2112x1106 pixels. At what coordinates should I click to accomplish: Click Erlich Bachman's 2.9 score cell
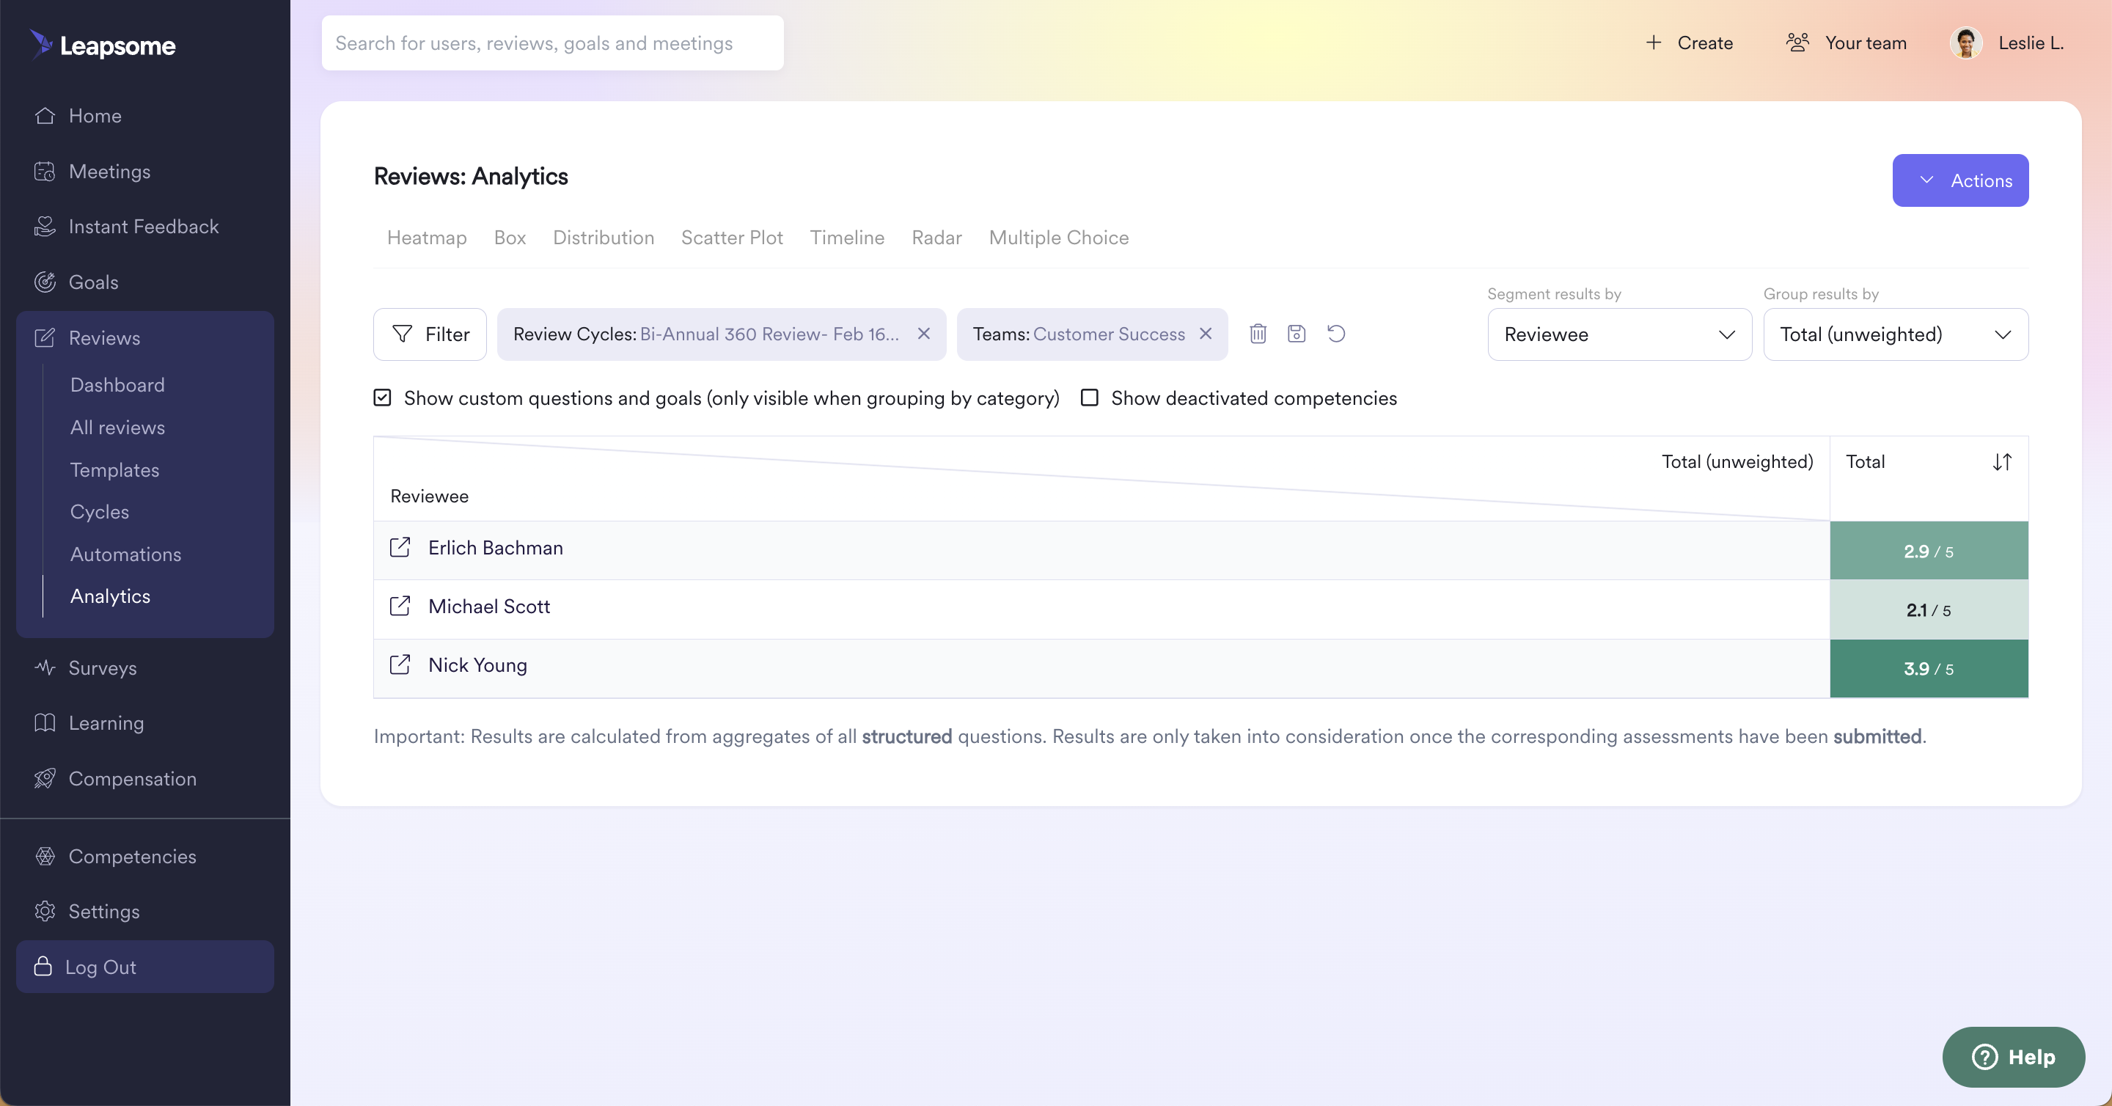pos(1929,551)
